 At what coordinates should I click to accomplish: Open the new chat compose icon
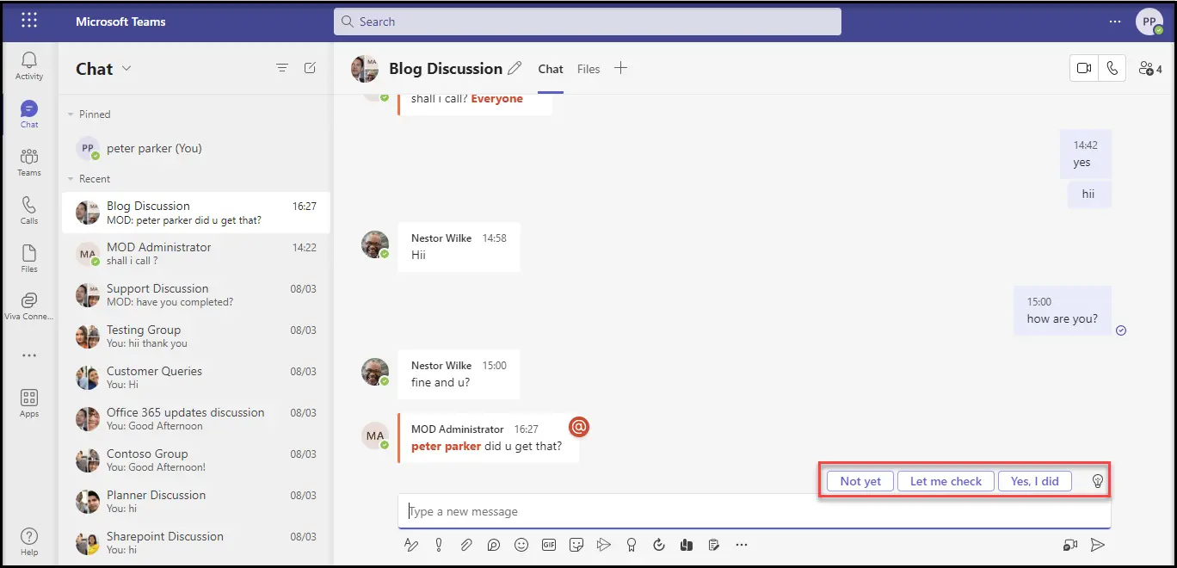click(x=310, y=68)
